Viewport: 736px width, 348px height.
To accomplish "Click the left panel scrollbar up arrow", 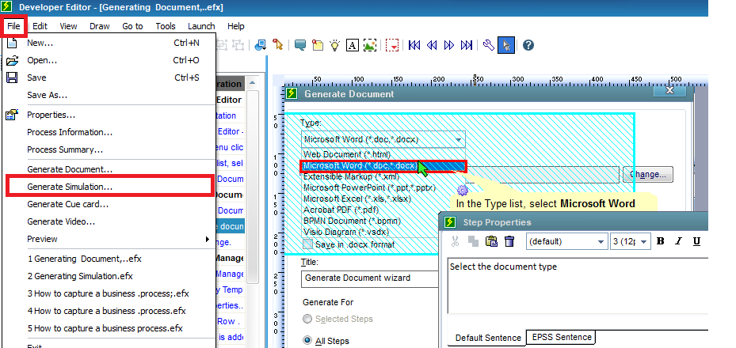I will [253, 83].
